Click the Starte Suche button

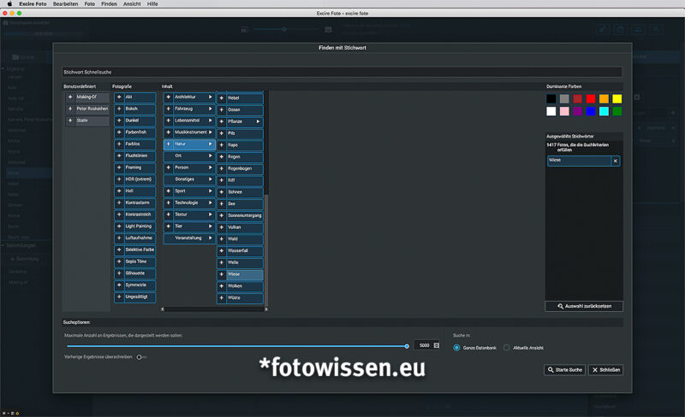point(565,370)
